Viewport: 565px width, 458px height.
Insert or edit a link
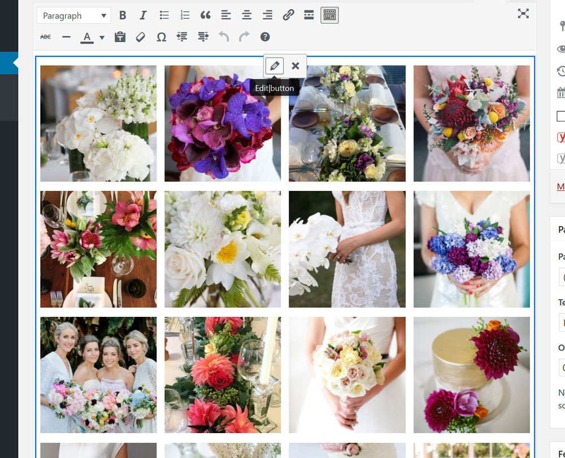tap(288, 15)
